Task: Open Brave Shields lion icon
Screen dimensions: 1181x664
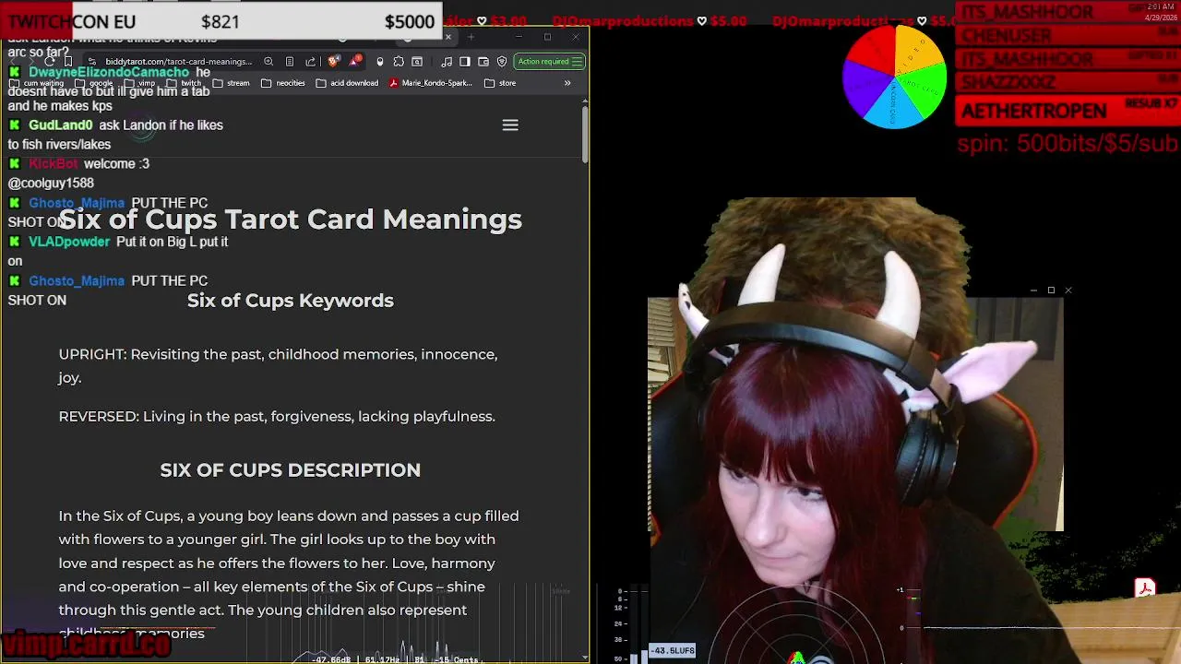Action: pos(334,61)
